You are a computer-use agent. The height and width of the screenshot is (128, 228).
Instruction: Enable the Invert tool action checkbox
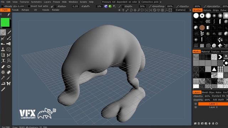[29, 6]
